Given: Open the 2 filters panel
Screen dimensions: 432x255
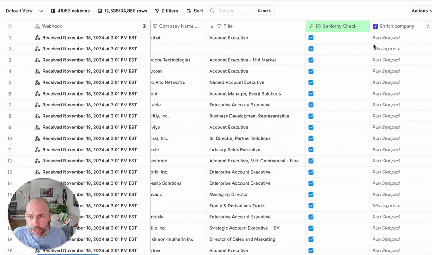Looking at the screenshot, I should [x=166, y=11].
